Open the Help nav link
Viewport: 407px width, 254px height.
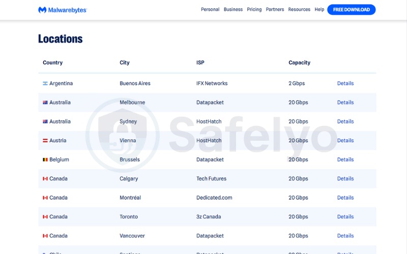click(x=319, y=10)
